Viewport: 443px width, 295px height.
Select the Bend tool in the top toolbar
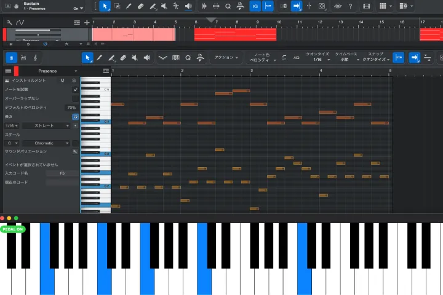(x=176, y=6)
